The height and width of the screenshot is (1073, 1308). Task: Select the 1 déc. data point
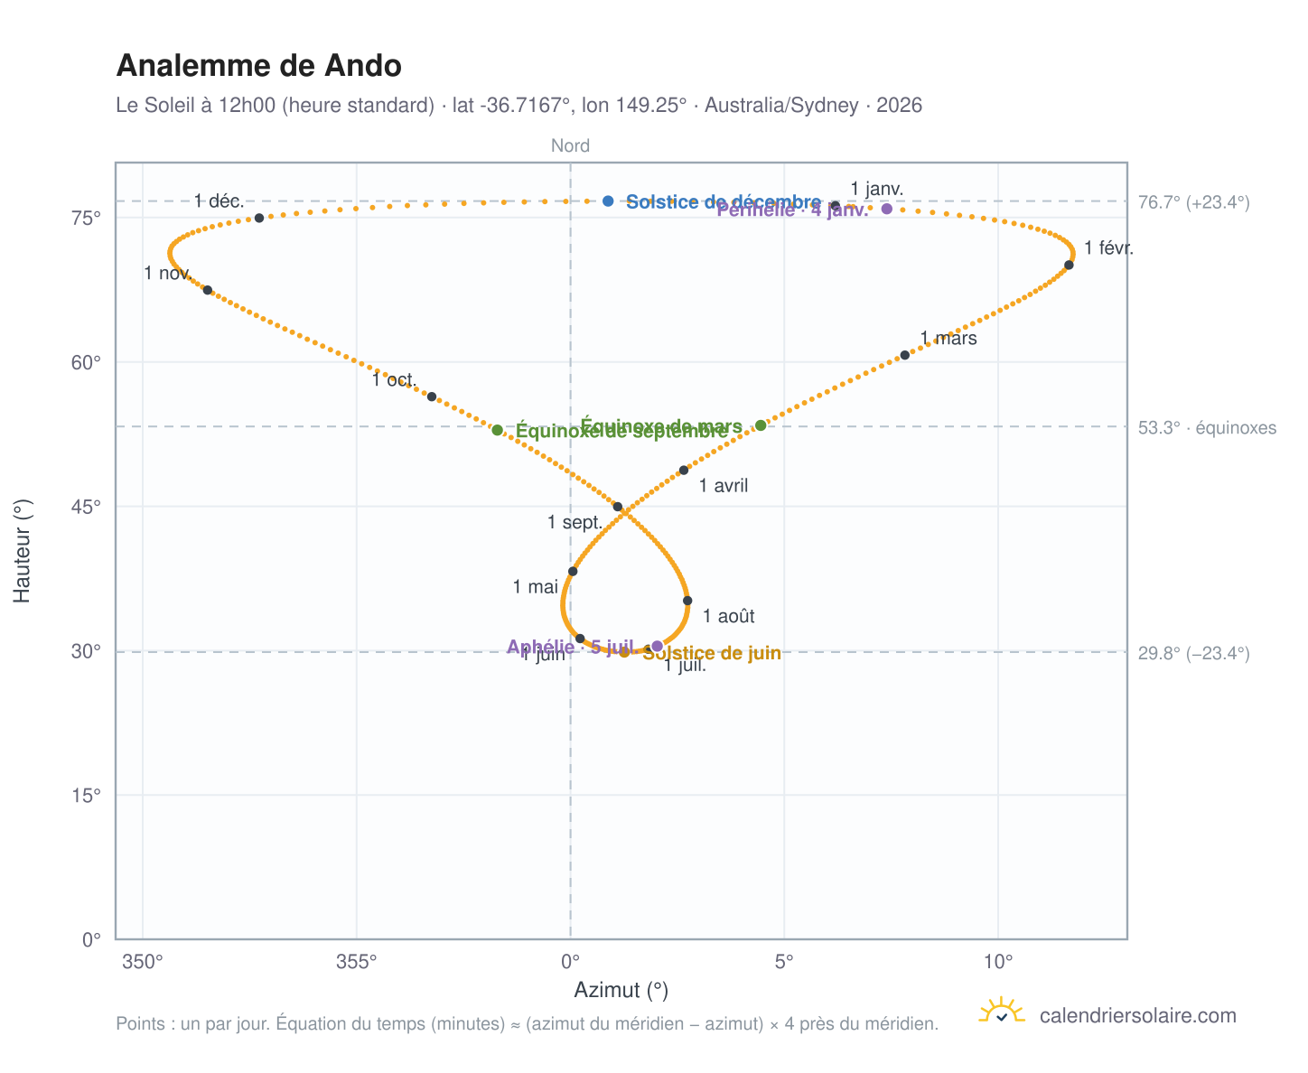(x=259, y=218)
